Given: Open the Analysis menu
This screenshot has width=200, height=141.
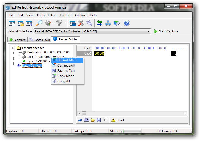Looking at the screenshot, I should (80, 15).
